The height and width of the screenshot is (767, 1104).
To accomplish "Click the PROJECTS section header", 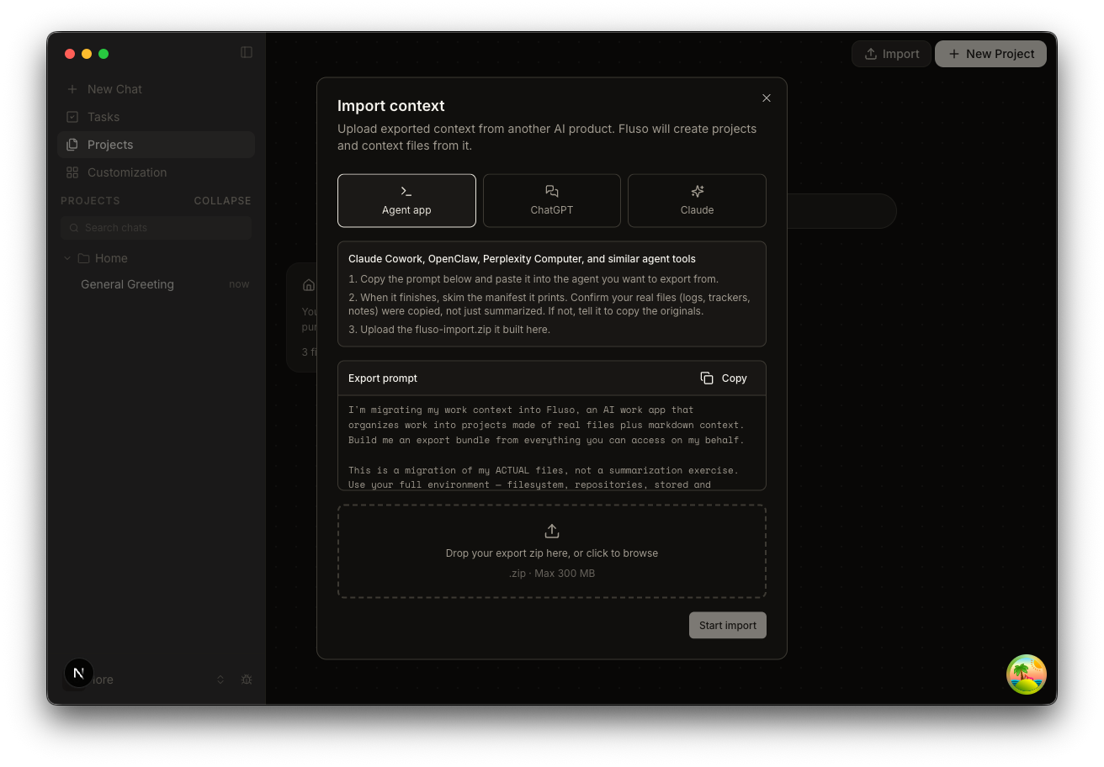I will (x=90, y=201).
